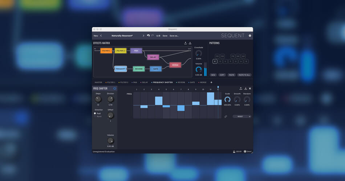Click the redo arrow icon
This screenshot has height=181, width=345.
pyautogui.click(x=153, y=35)
